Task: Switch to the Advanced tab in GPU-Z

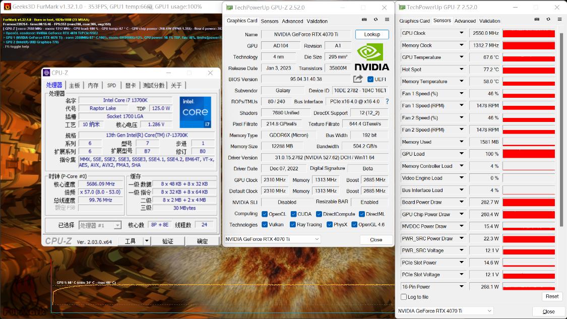Action: coord(292,21)
